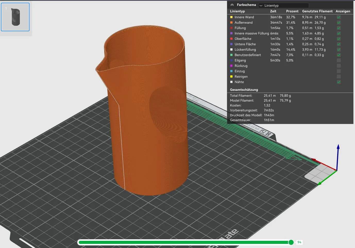Click the layer slider's green handle
The width and height of the screenshot is (355, 248).
point(291,242)
